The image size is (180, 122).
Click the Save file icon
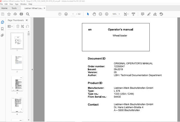3,14
